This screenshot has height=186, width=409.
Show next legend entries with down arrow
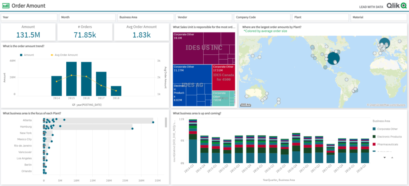click(x=384, y=158)
